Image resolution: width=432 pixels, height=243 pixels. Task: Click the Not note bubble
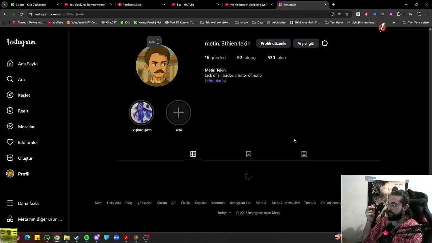click(x=154, y=42)
